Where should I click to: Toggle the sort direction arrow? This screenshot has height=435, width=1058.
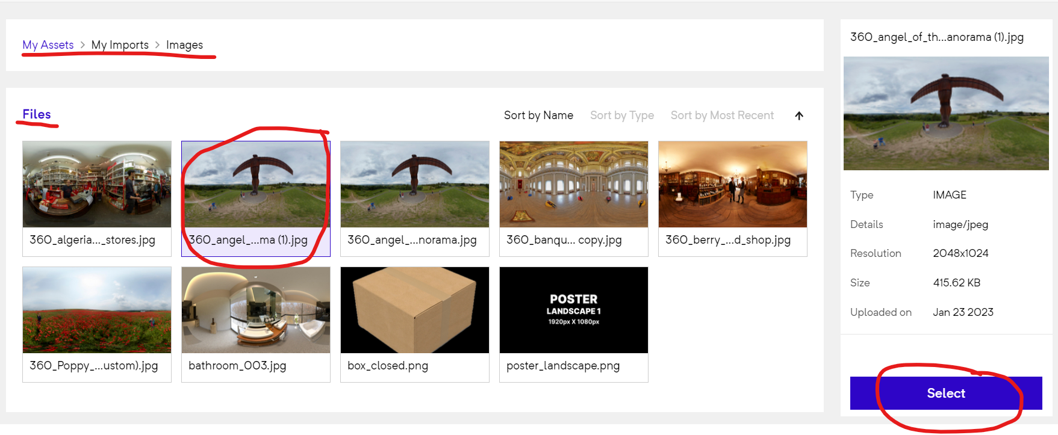click(x=799, y=116)
